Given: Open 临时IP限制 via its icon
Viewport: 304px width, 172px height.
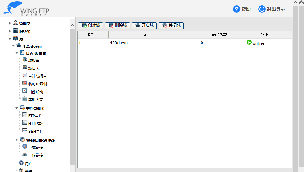Looking at the screenshot, I should point(25,83).
